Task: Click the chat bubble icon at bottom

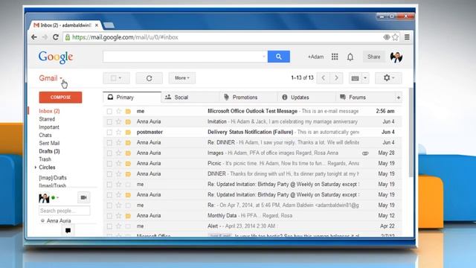Action: click(x=68, y=230)
